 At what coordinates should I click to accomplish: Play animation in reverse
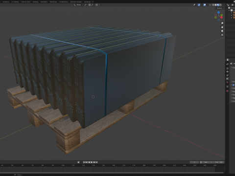[89, 162]
